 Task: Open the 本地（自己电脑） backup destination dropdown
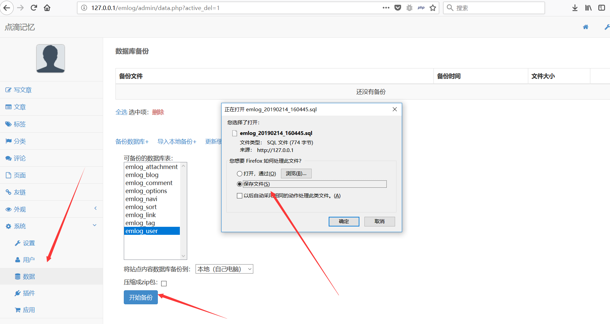click(224, 269)
